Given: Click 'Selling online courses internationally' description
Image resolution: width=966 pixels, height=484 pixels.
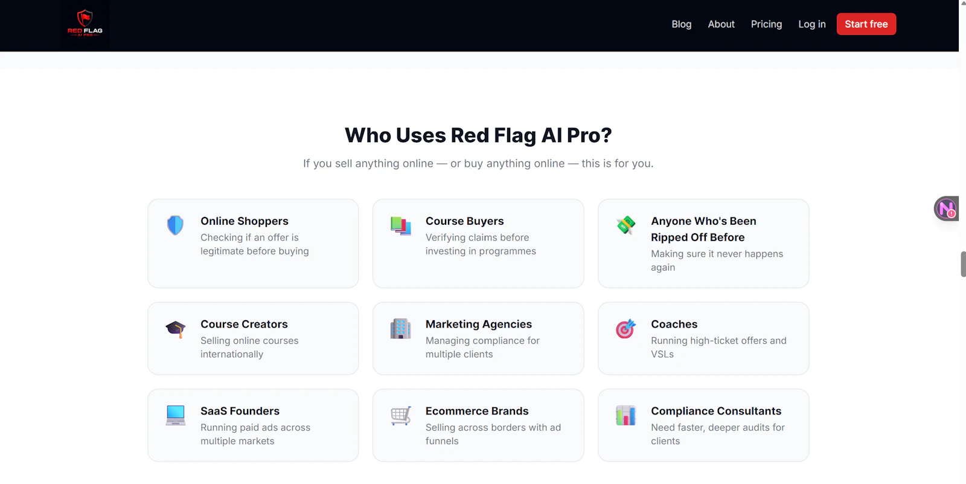Looking at the screenshot, I should 249,347.
